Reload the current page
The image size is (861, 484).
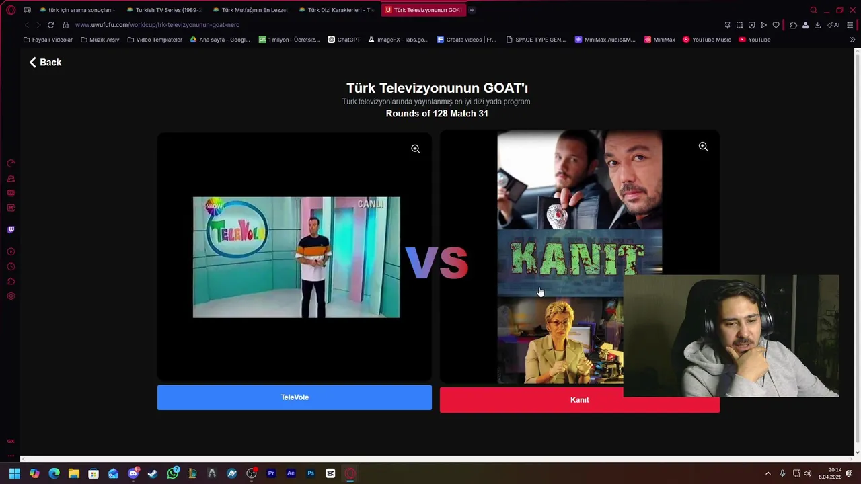[50, 25]
